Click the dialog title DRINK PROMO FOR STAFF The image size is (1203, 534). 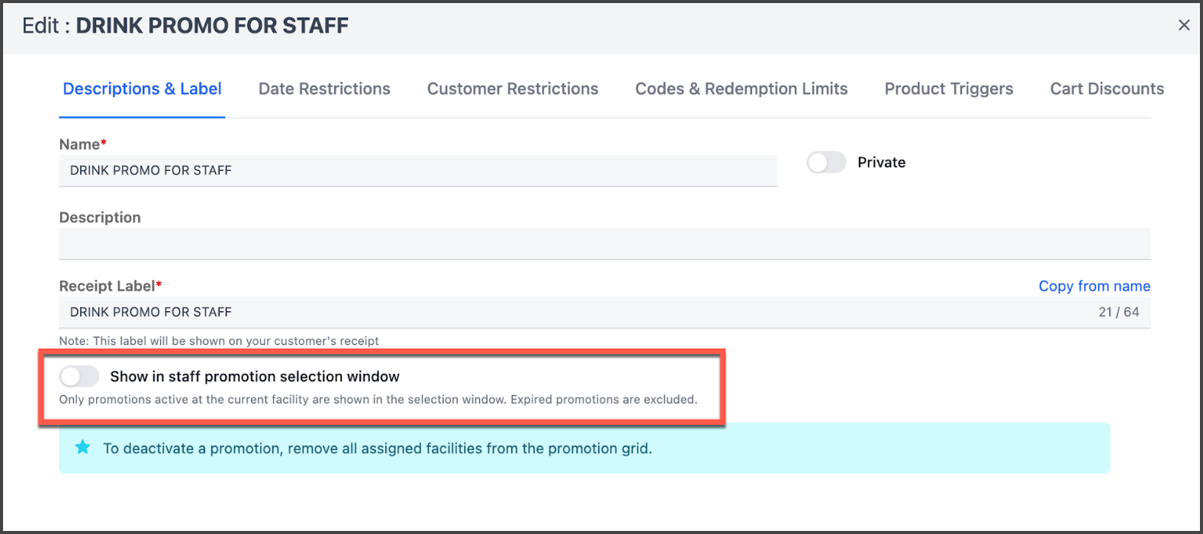pyautogui.click(x=212, y=25)
